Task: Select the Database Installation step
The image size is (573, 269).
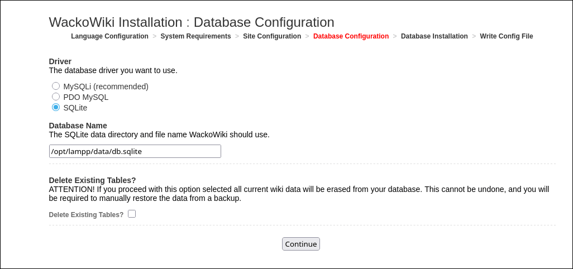Action: 434,36
